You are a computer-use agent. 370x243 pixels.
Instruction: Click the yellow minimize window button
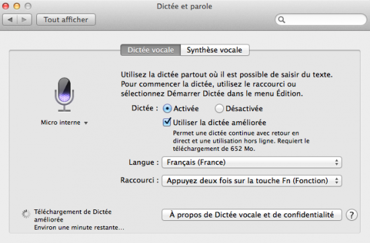pos(17,6)
